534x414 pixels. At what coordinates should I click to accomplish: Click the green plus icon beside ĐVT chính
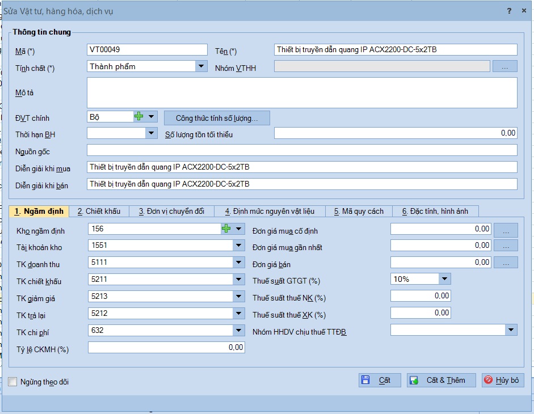[138, 116]
